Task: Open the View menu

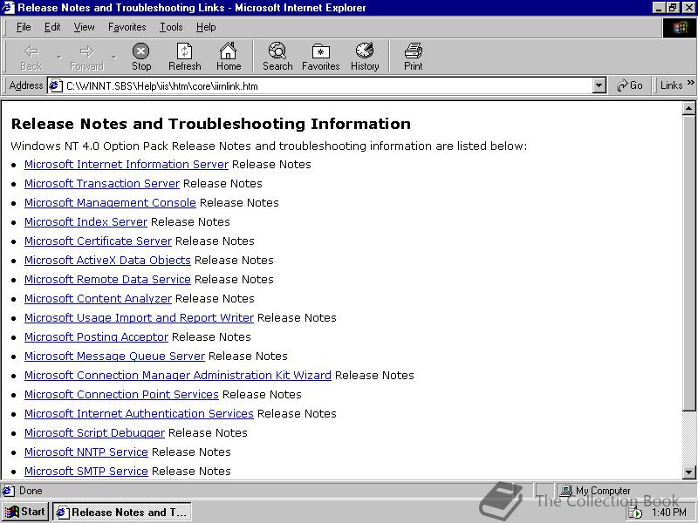Action: click(84, 27)
